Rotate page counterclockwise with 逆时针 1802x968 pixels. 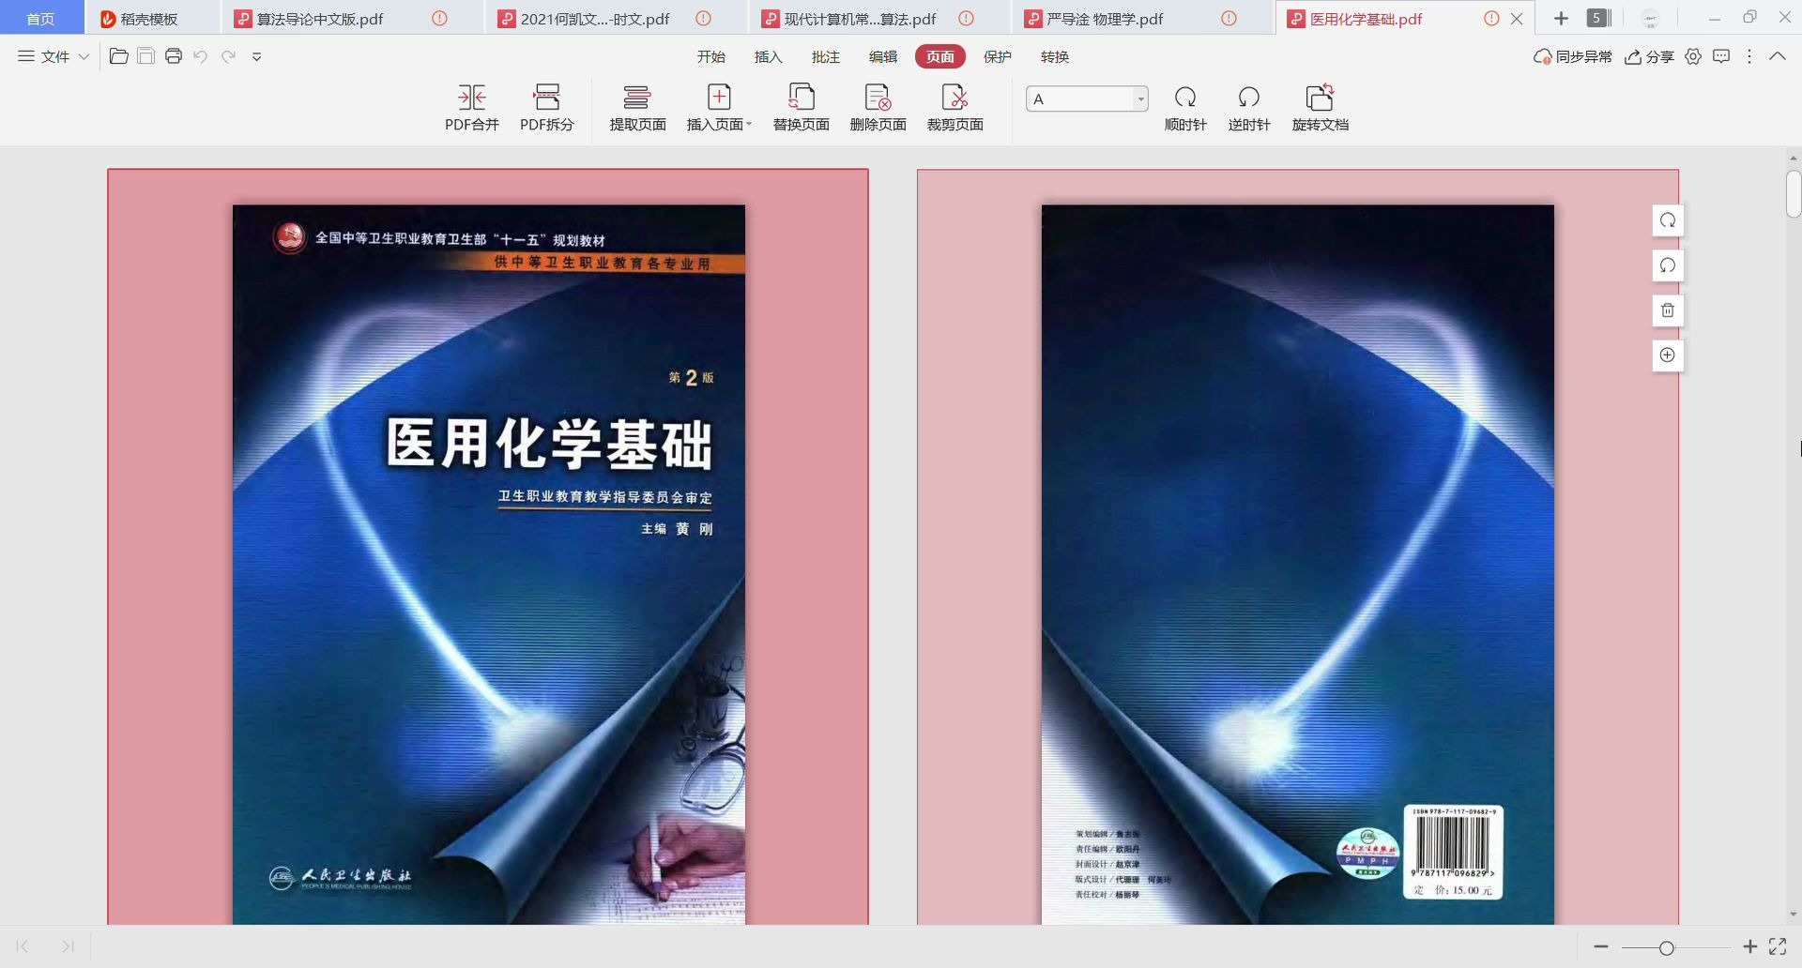pos(1249,108)
